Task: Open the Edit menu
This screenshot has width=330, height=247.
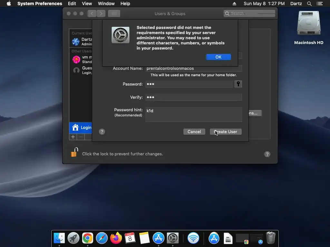Action: coord(72,4)
